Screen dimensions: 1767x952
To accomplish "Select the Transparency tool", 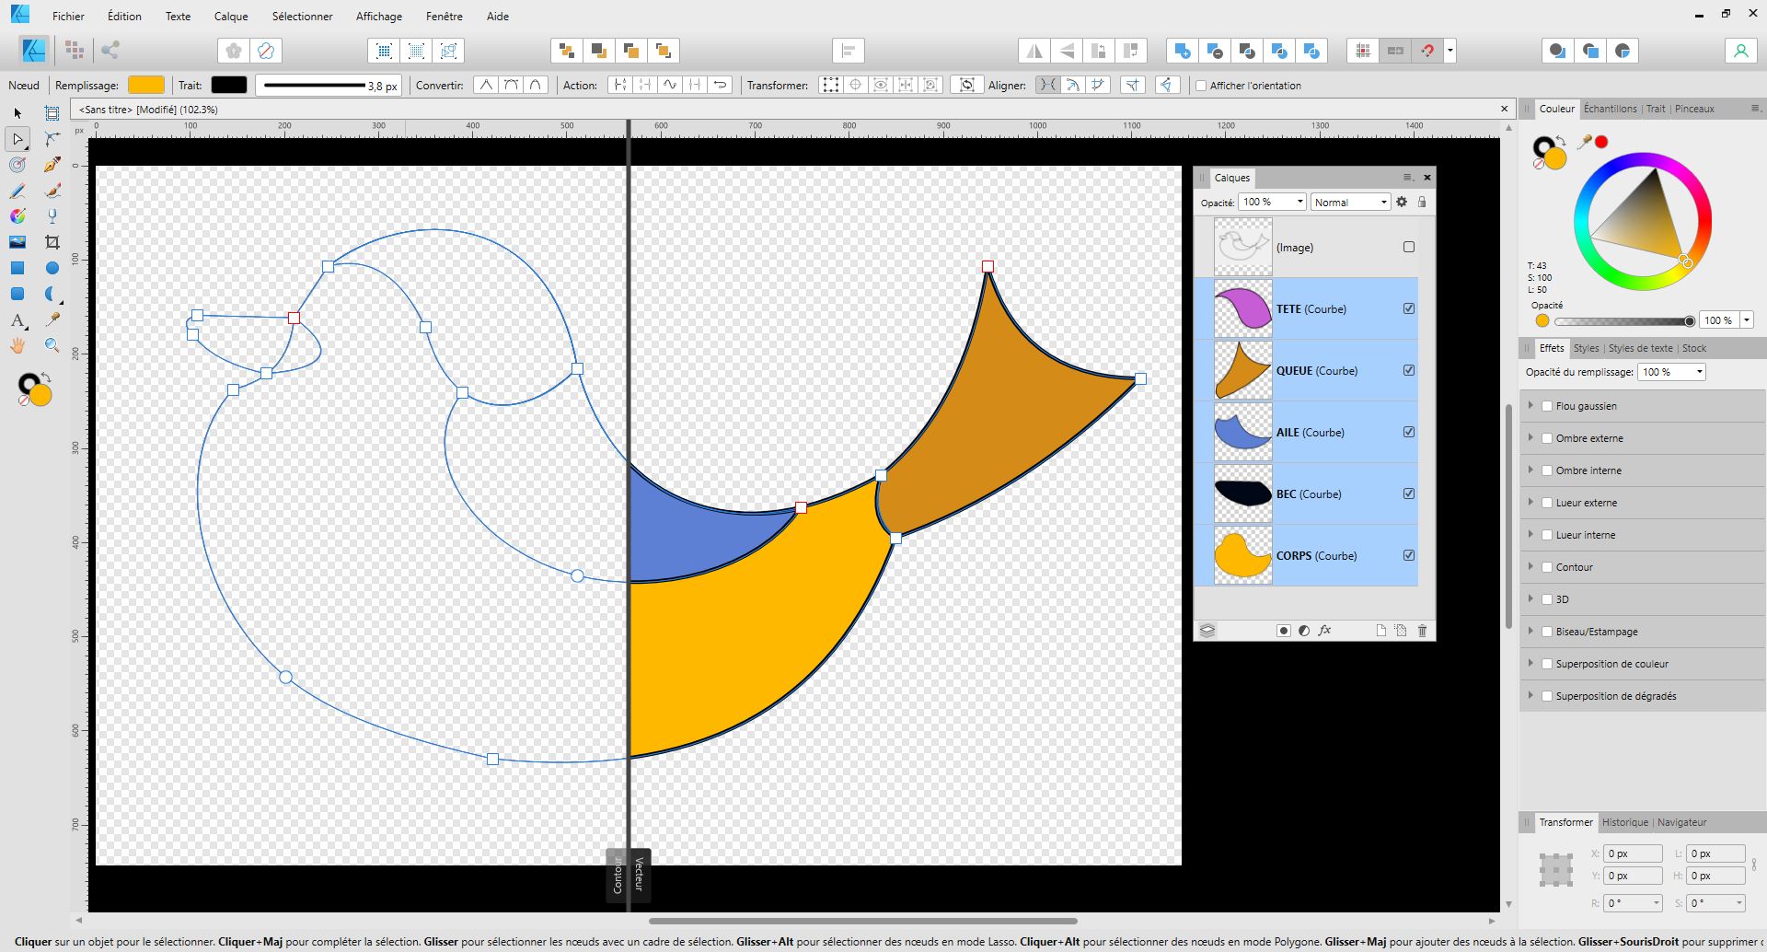I will [52, 216].
